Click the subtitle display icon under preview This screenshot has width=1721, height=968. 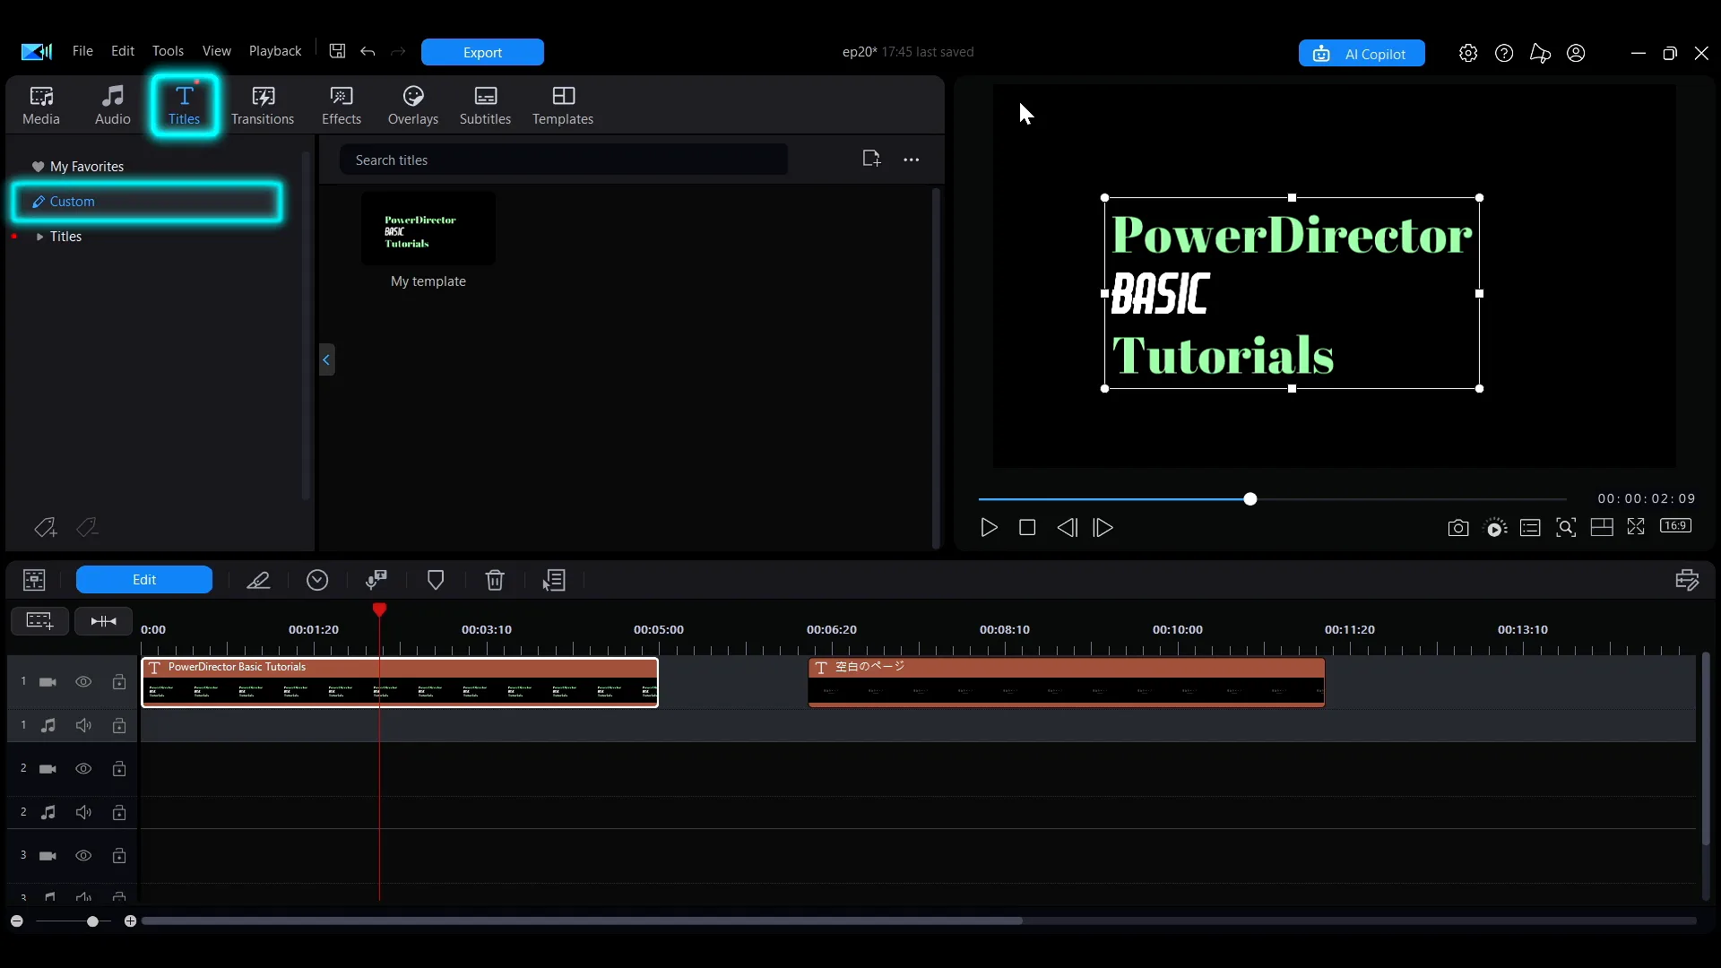[1530, 528]
